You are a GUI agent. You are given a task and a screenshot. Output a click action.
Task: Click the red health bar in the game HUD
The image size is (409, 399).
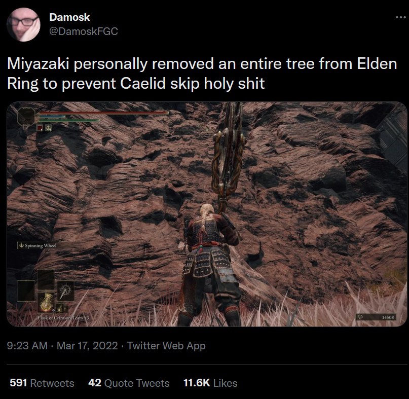click(103, 113)
